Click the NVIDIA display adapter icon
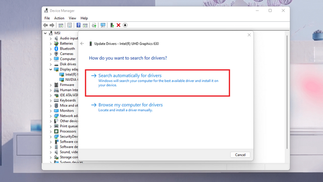Image resolution: width=323 pixels, height=182 pixels. point(62,80)
